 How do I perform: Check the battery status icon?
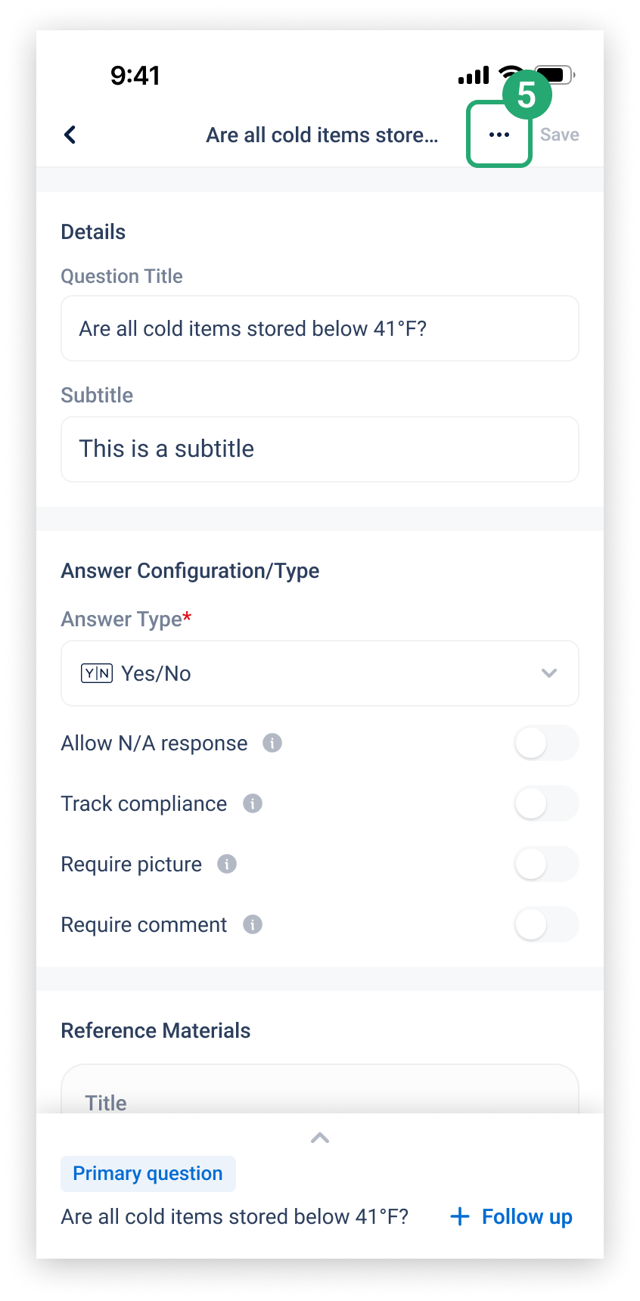point(556,75)
